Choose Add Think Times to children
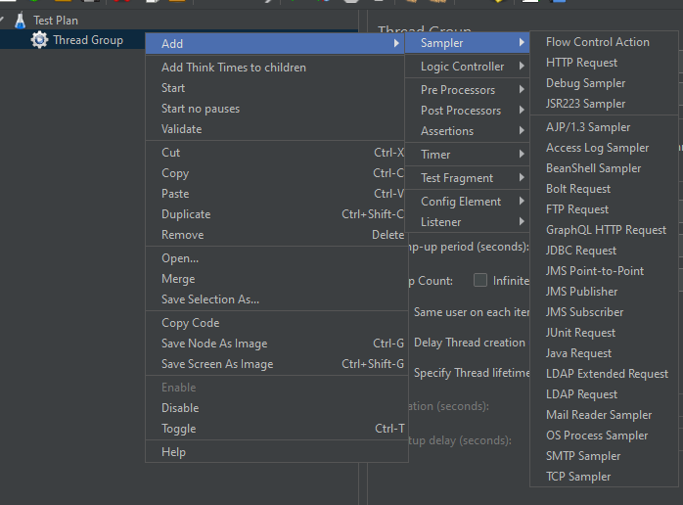Image resolution: width=683 pixels, height=505 pixels. click(275, 68)
